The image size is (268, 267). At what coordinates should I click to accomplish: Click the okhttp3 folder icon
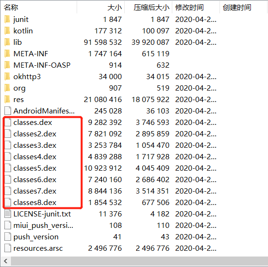coord(7,76)
